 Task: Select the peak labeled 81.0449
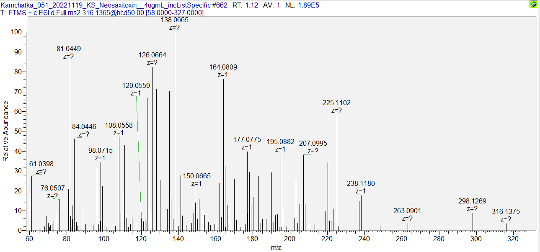point(69,49)
